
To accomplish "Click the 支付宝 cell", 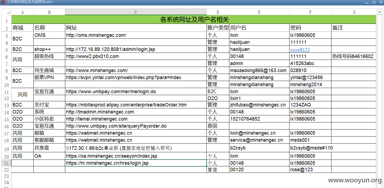I will coord(49,105).
